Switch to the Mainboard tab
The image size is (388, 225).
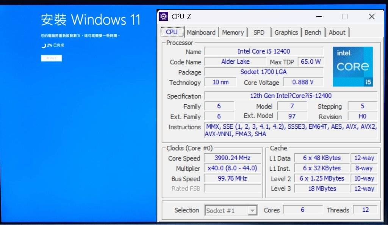tap(201, 33)
